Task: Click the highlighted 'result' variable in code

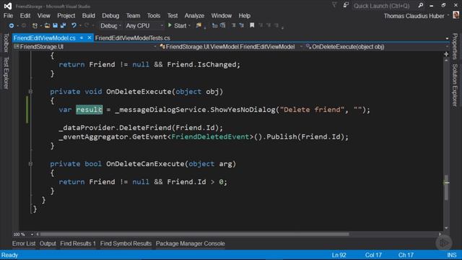Action: 90,110
